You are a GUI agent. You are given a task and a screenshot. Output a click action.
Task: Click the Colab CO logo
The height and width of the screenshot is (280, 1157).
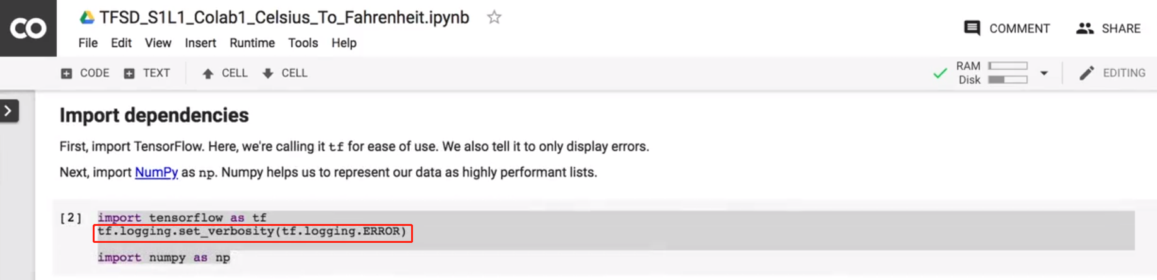(x=28, y=28)
